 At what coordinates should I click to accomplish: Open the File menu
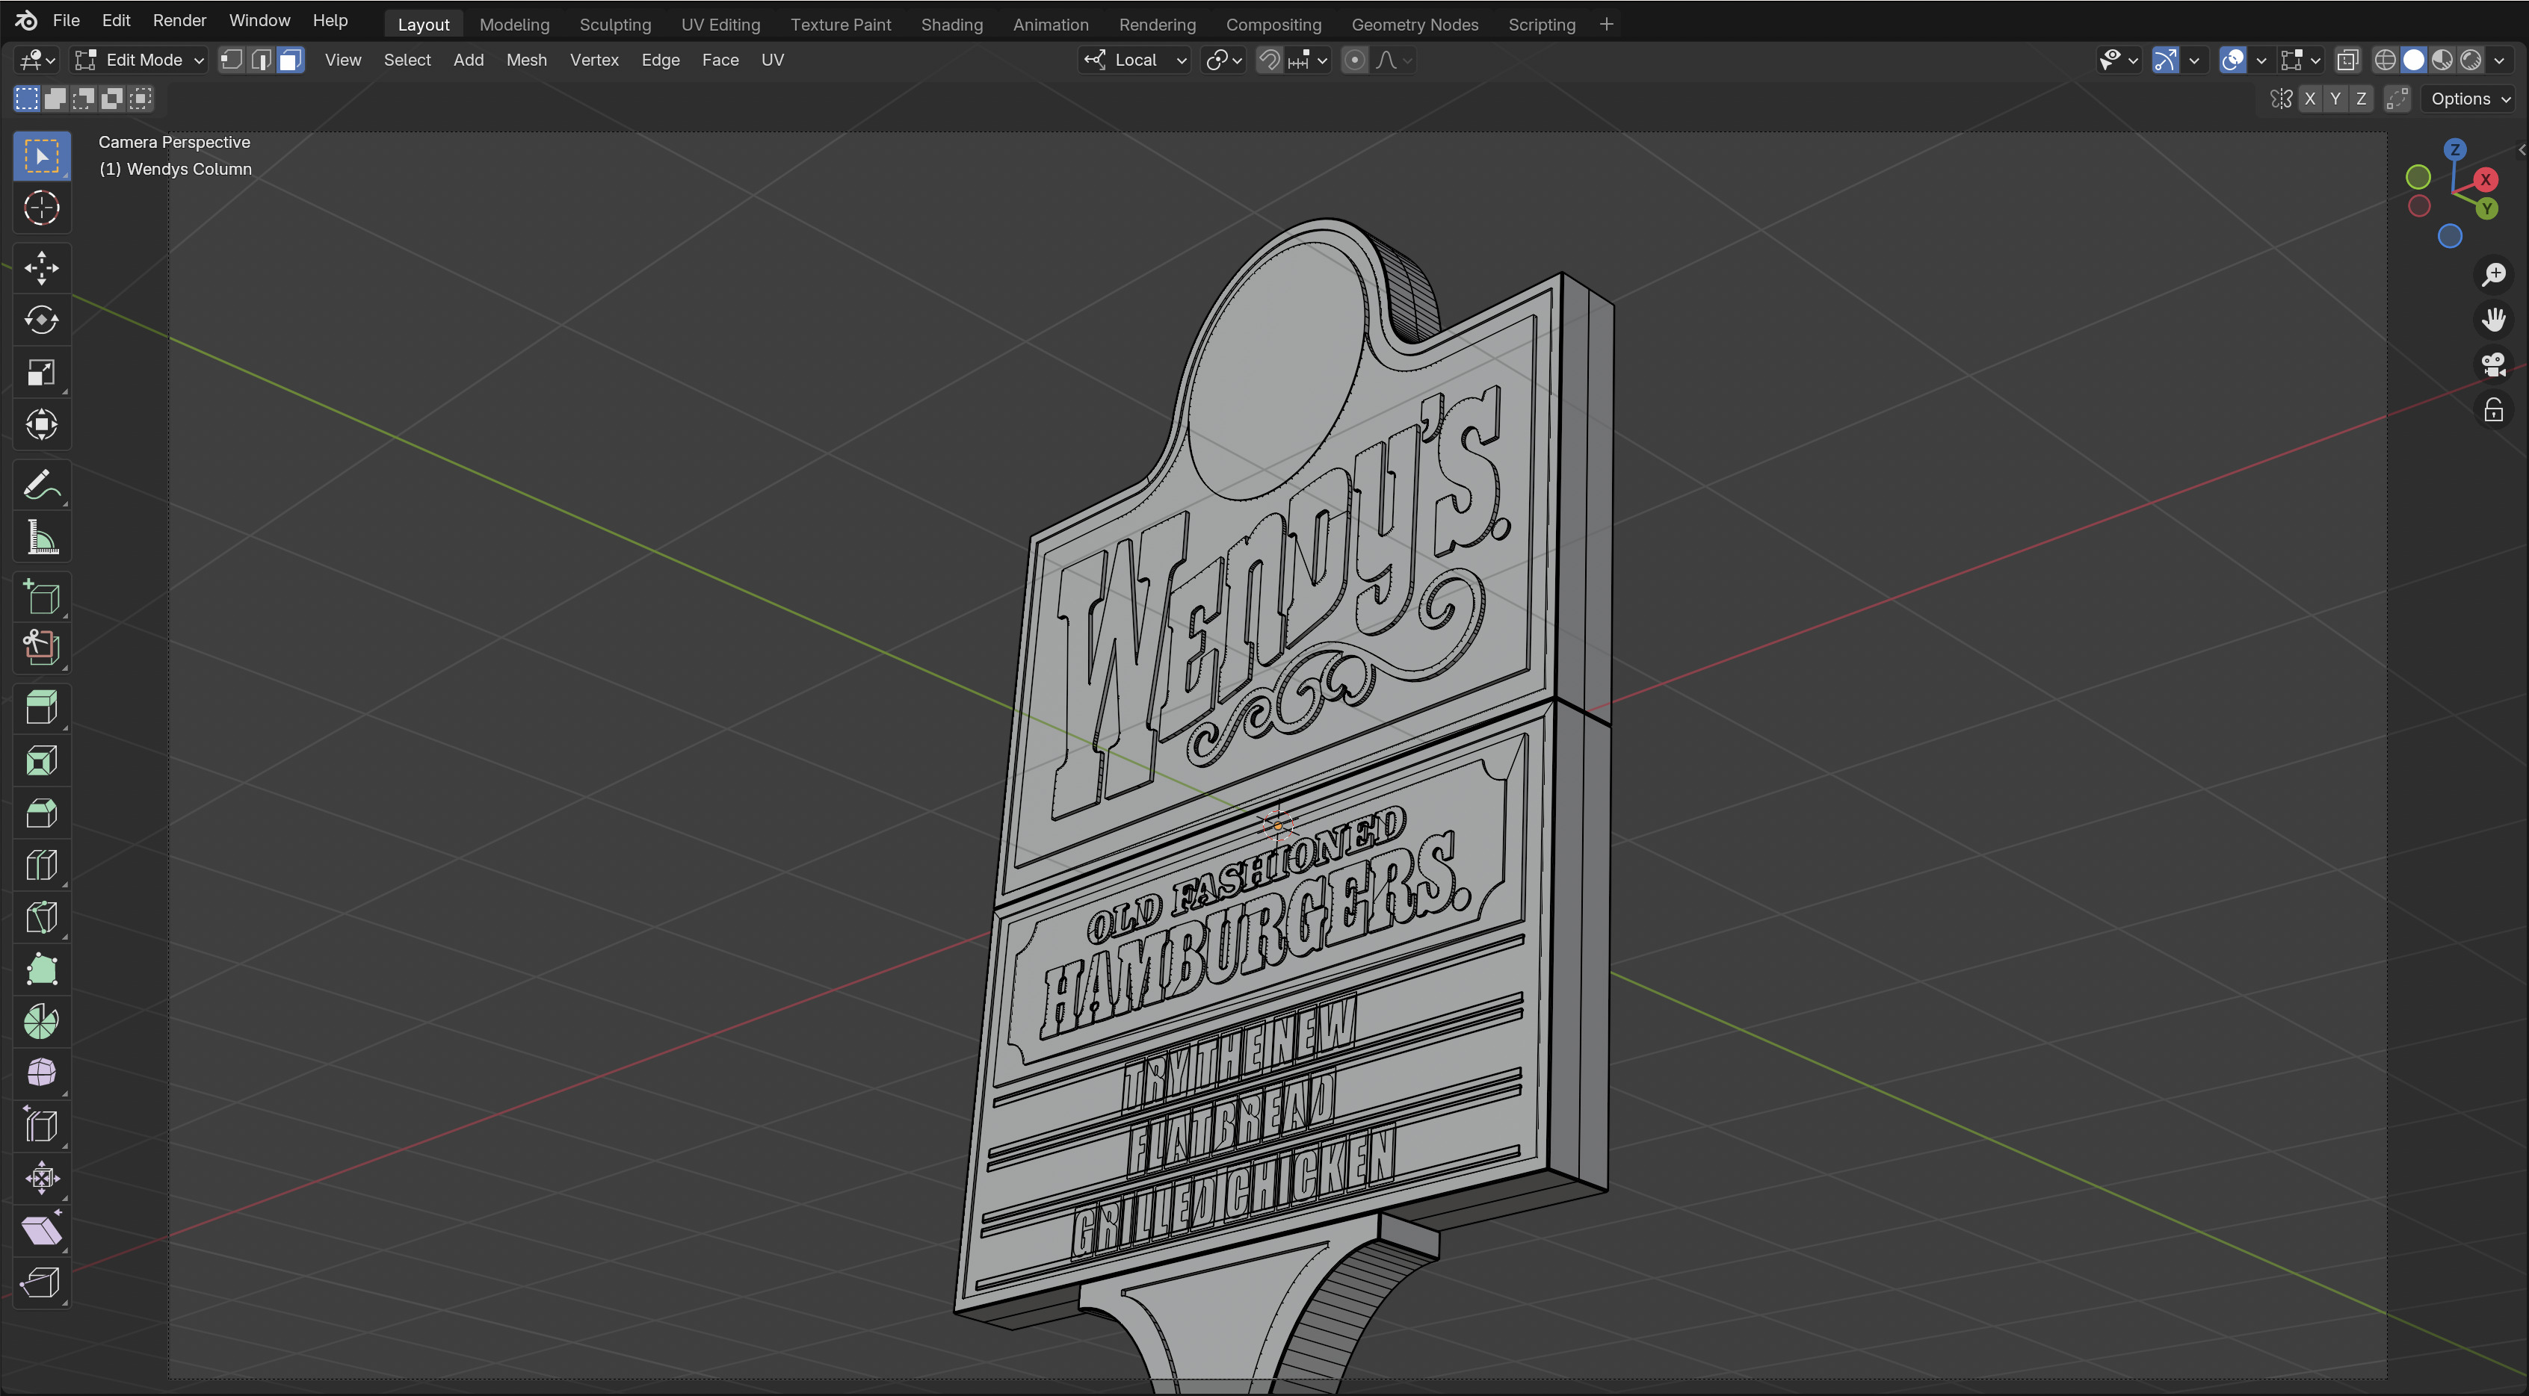tap(66, 21)
